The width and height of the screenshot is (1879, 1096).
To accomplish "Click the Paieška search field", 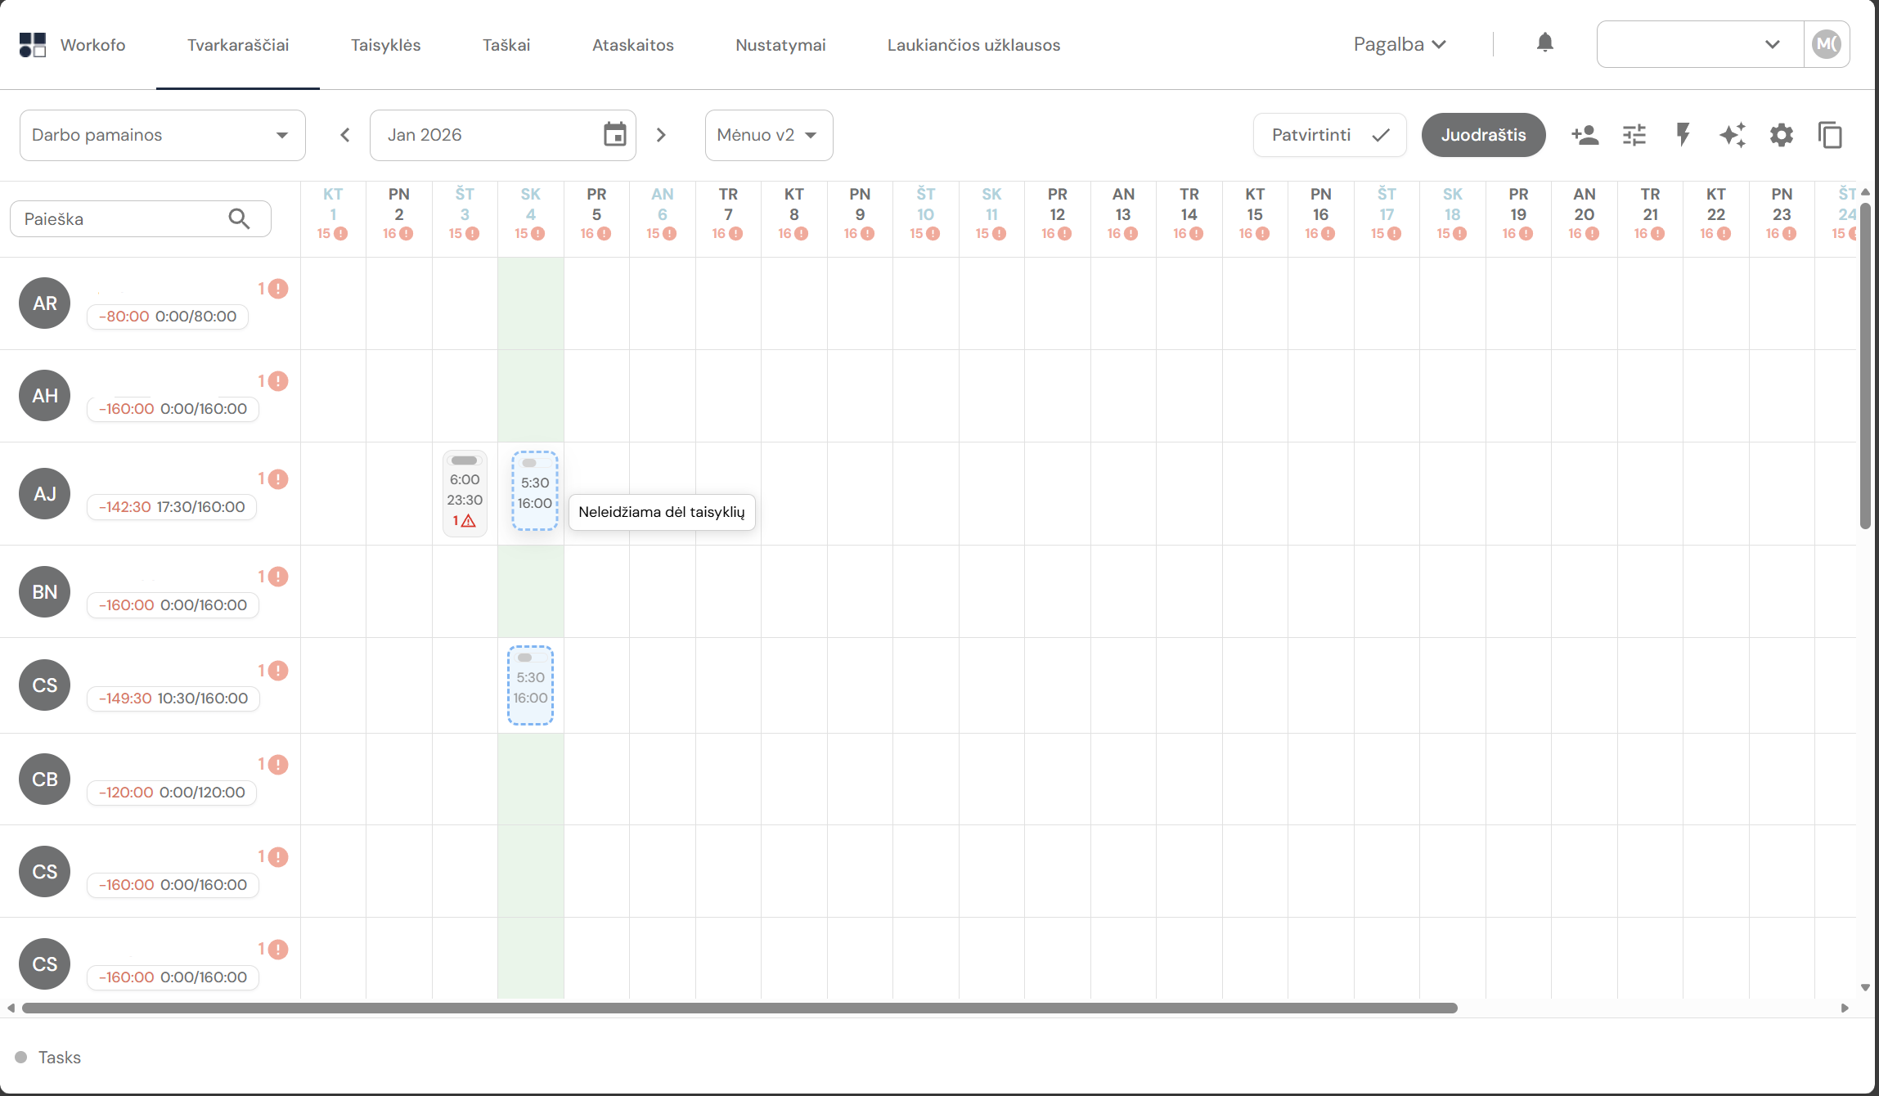I will point(123,219).
